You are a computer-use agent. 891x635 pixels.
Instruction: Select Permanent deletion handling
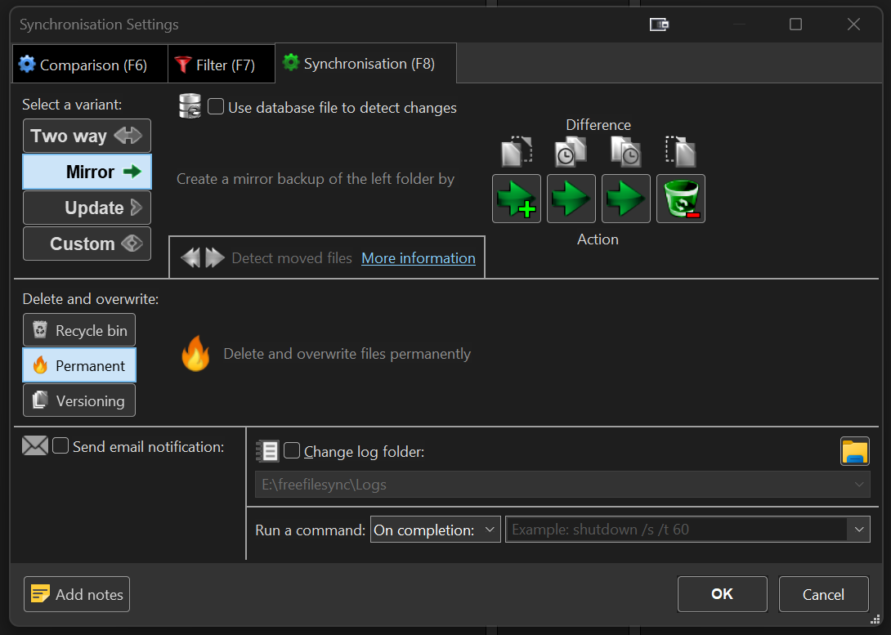(79, 365)
